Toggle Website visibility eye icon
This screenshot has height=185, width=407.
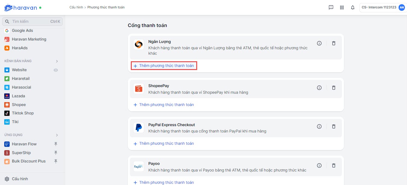[56, 70]
